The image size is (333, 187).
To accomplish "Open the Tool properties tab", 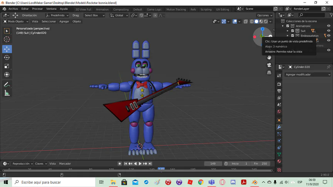I will tap(279, 75).
